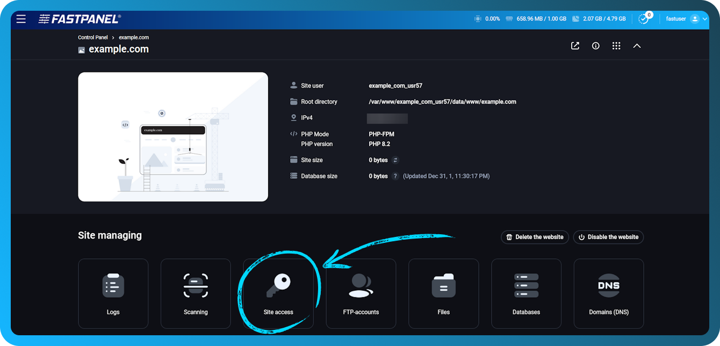Click the Delete the website button
Screen dimensions: 720x346
coord(534,237)
